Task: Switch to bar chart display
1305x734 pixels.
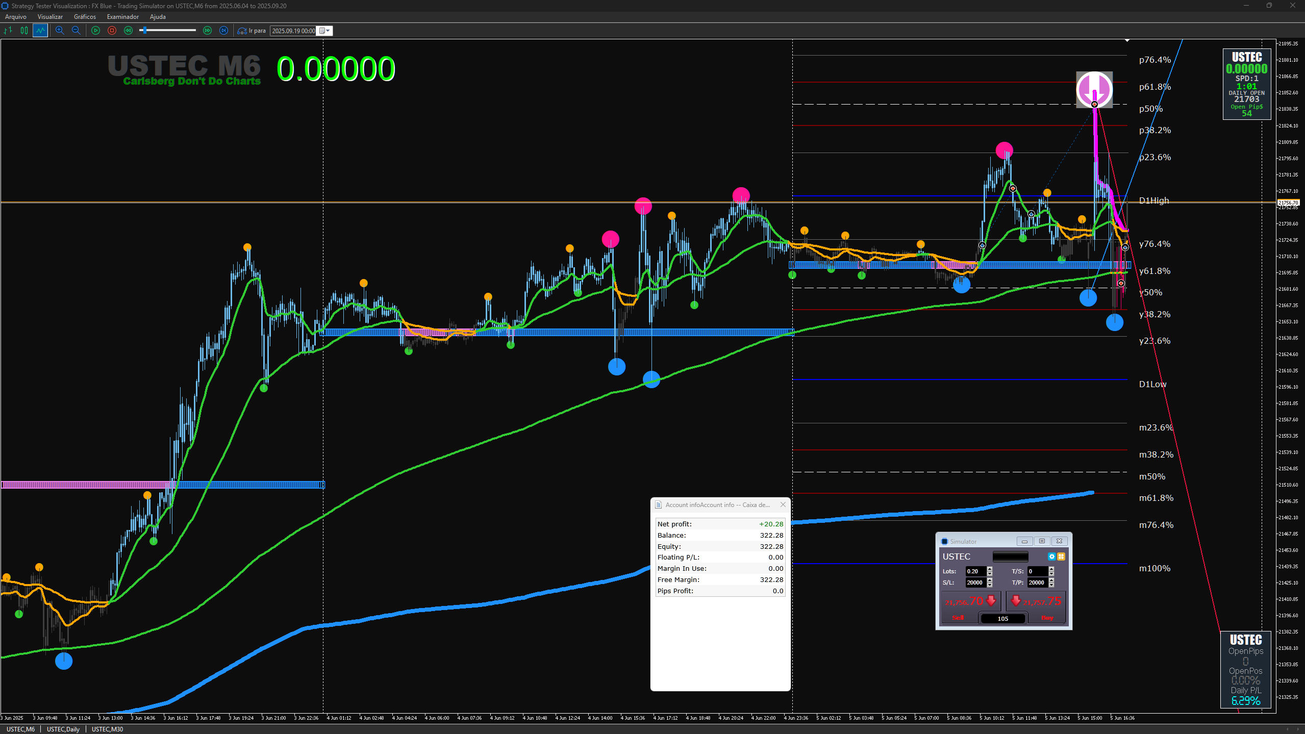Action: tap(8, 31)
